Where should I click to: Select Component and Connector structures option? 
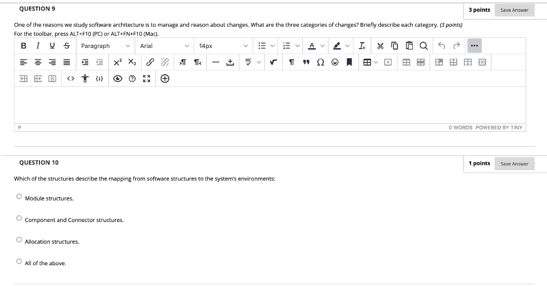[19, 218]
